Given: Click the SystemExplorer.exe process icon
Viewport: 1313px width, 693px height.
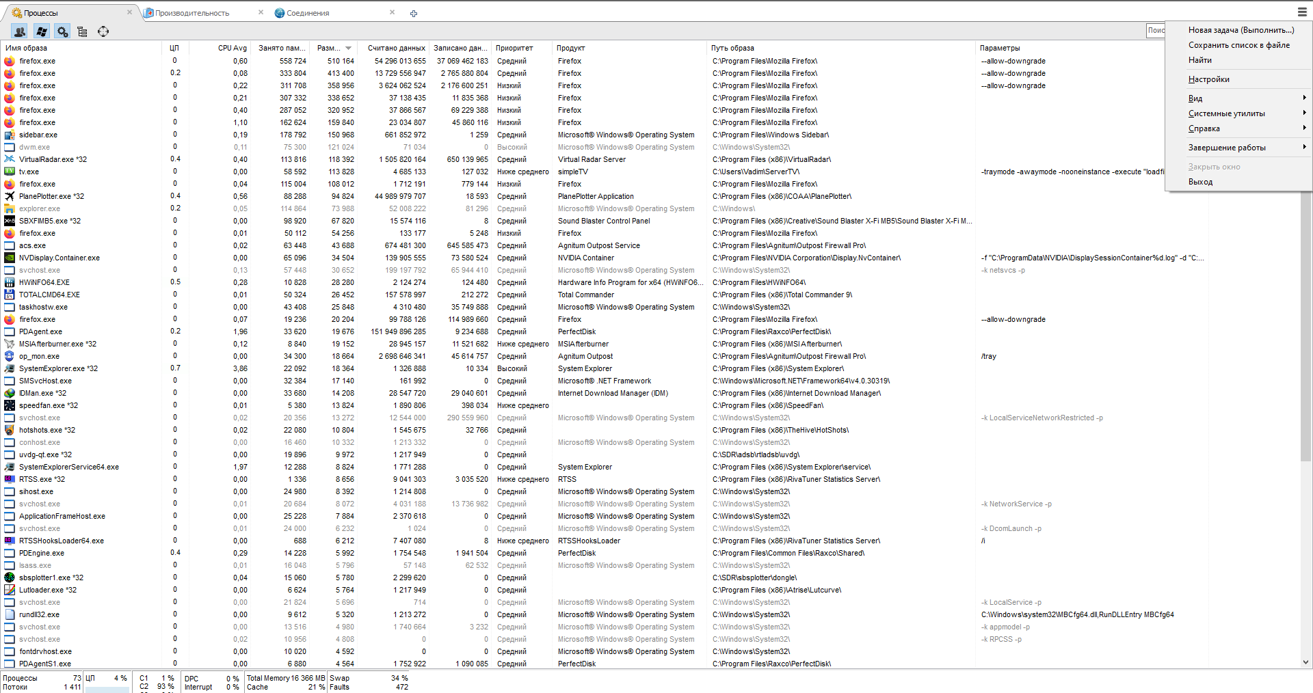Looking at the screenshot, I should (10, 368).
